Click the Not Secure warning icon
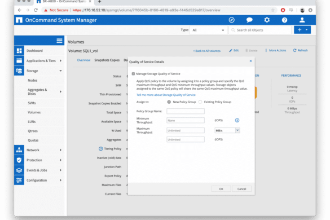The width and height of the screenshot is (330, 220). (46, 10)
